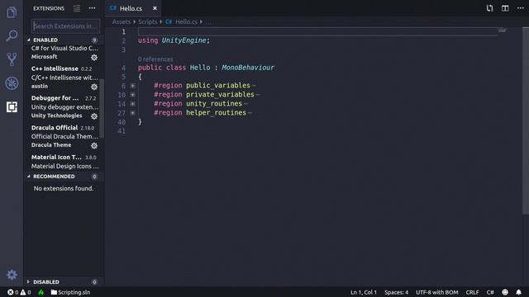Open gear for Dracula Official extension
The height and width of the screenshot is (297, 529).
pyautogui.click(x=94, y=146)
